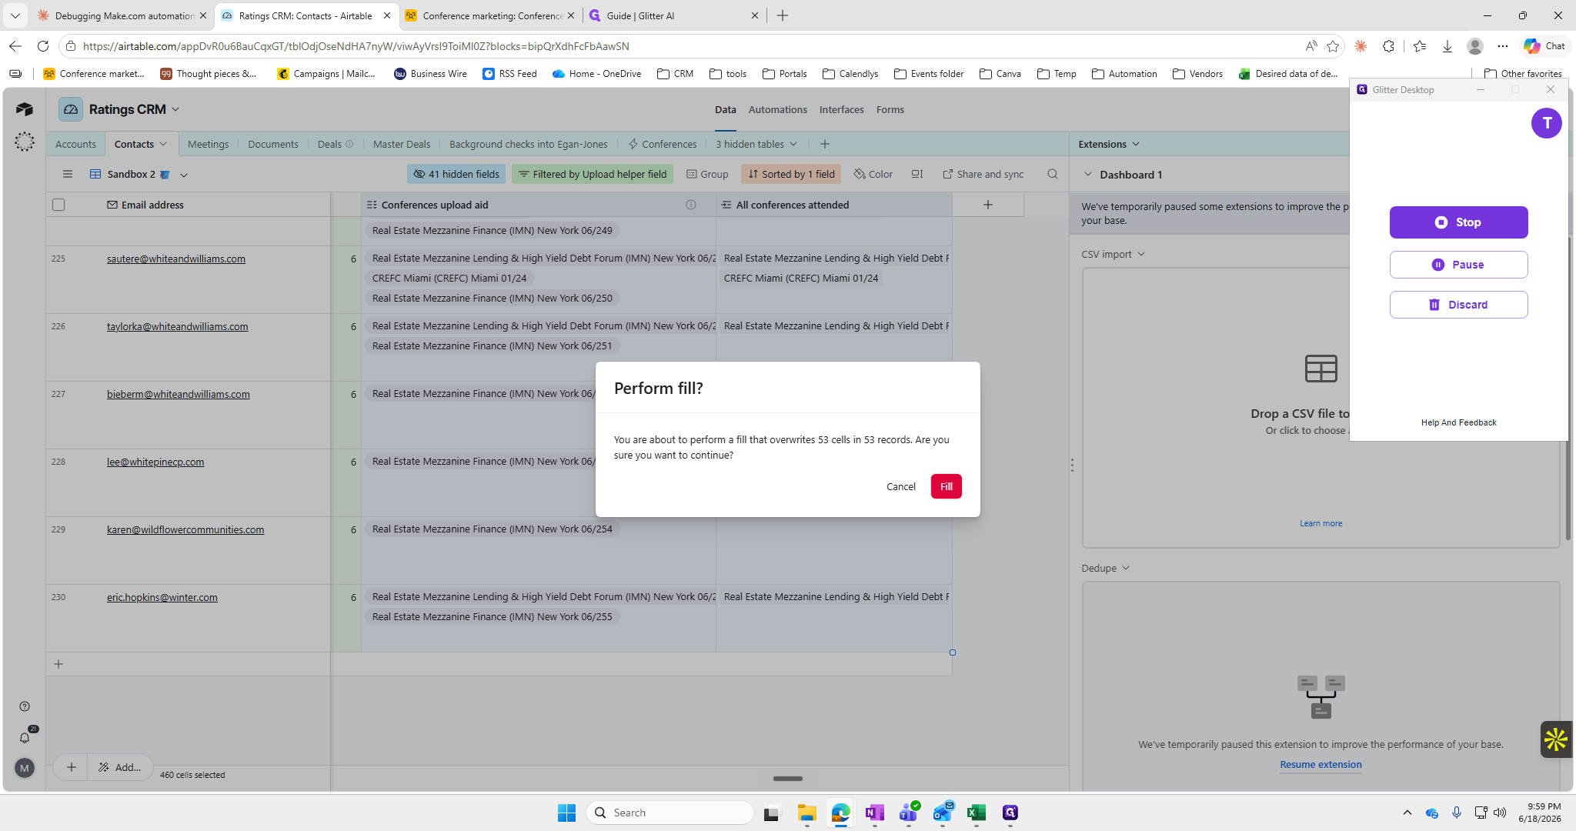Expand the 3 hidden tables list
Screen dimensions: 1576x831
[756, 144]
